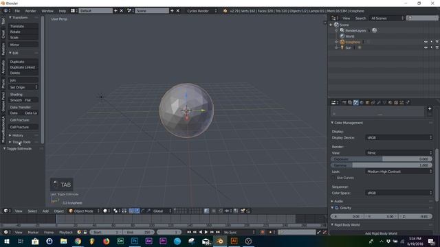Click the 3D View editor type icon
The width and height of the screenshot is (440, 247).
coord(6,211)
